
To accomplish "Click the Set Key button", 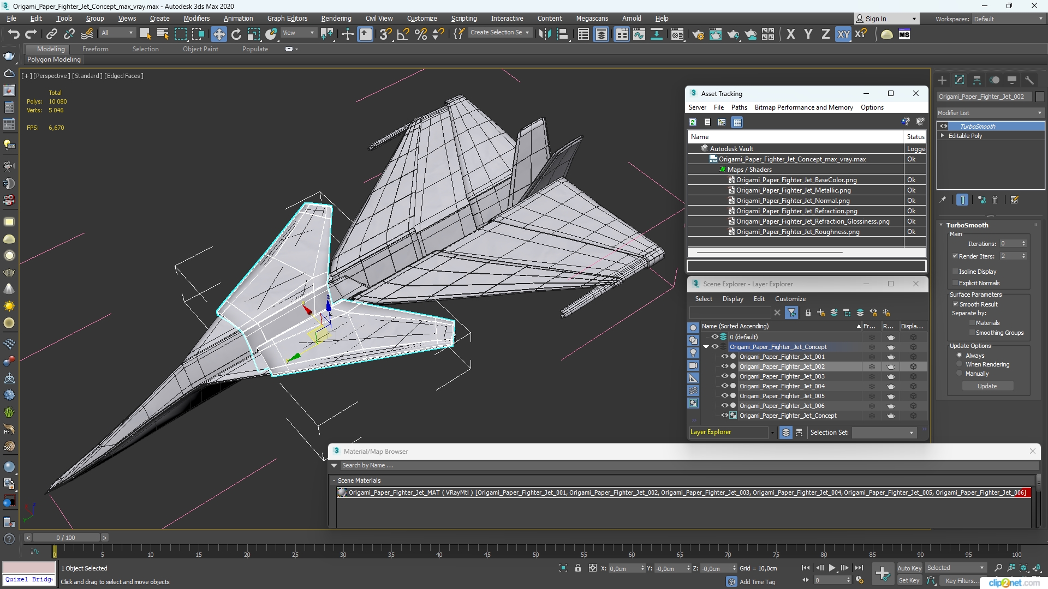I will 909,581.
